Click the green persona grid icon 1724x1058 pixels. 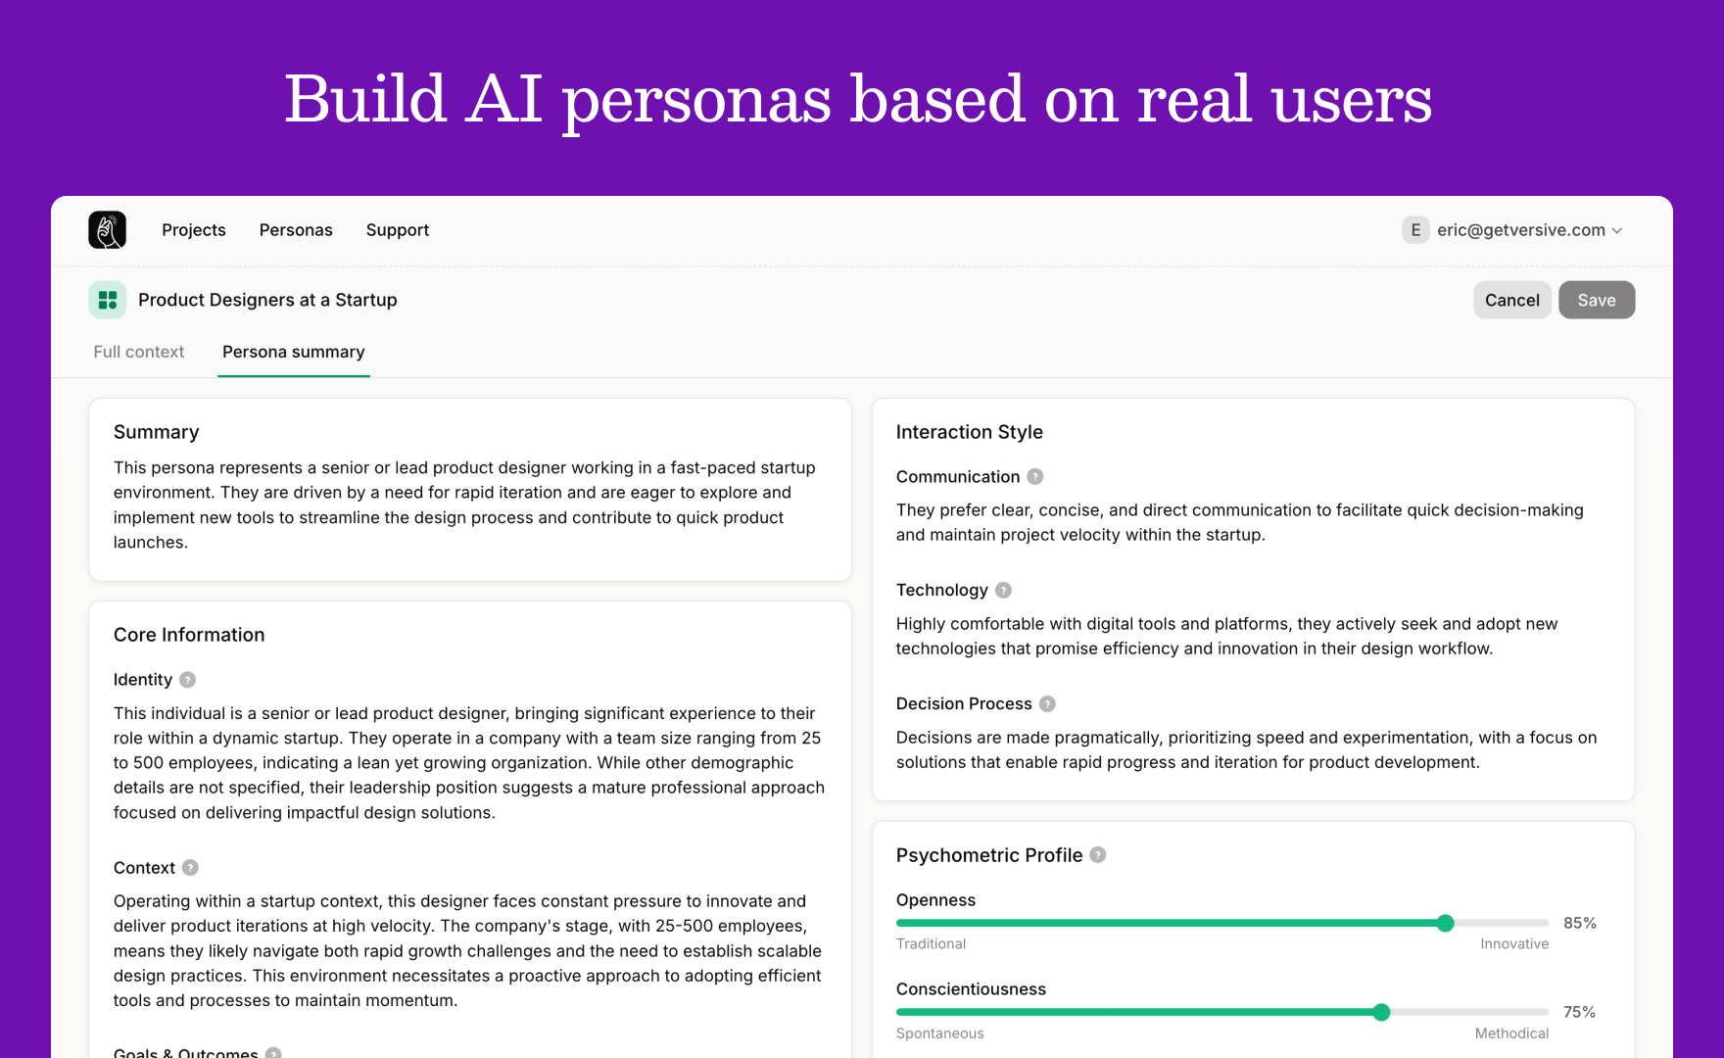pos(108,300)
